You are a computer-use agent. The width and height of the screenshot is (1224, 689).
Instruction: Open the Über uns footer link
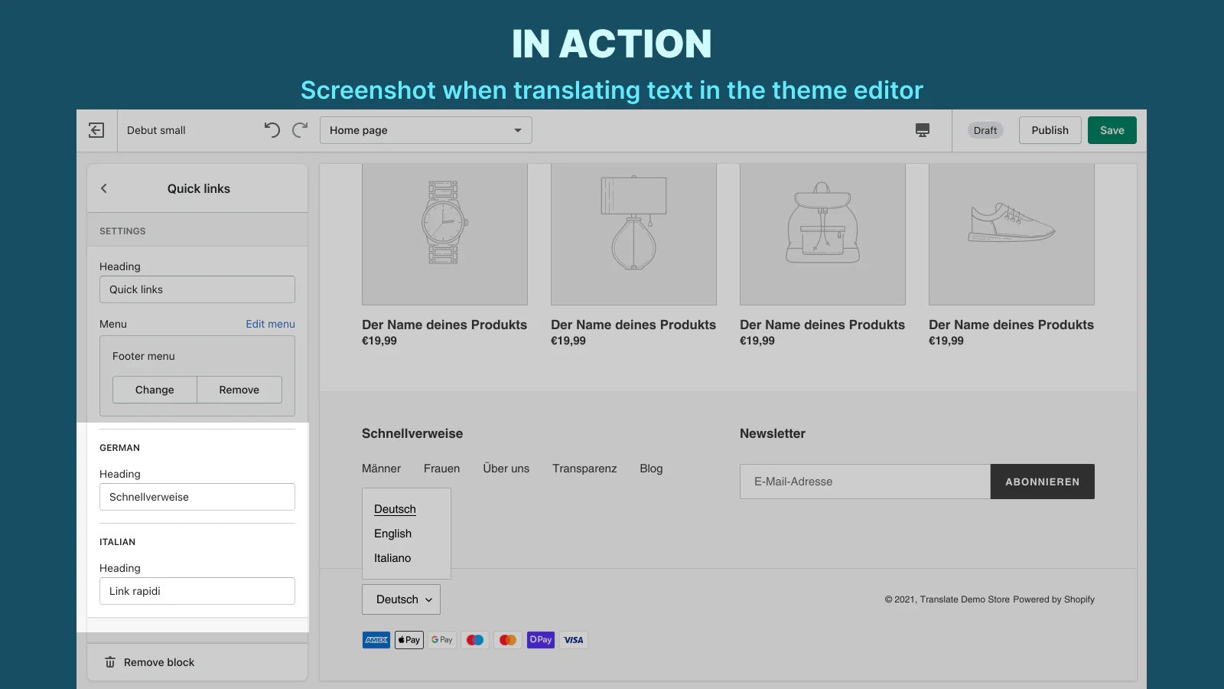506,469
